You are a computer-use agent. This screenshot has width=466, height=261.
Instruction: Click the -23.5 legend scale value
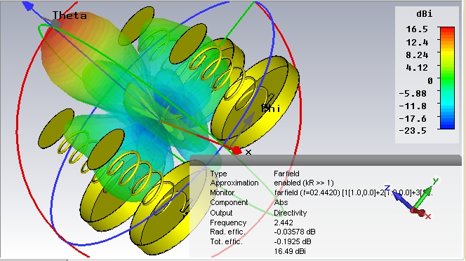coord(413,131)
